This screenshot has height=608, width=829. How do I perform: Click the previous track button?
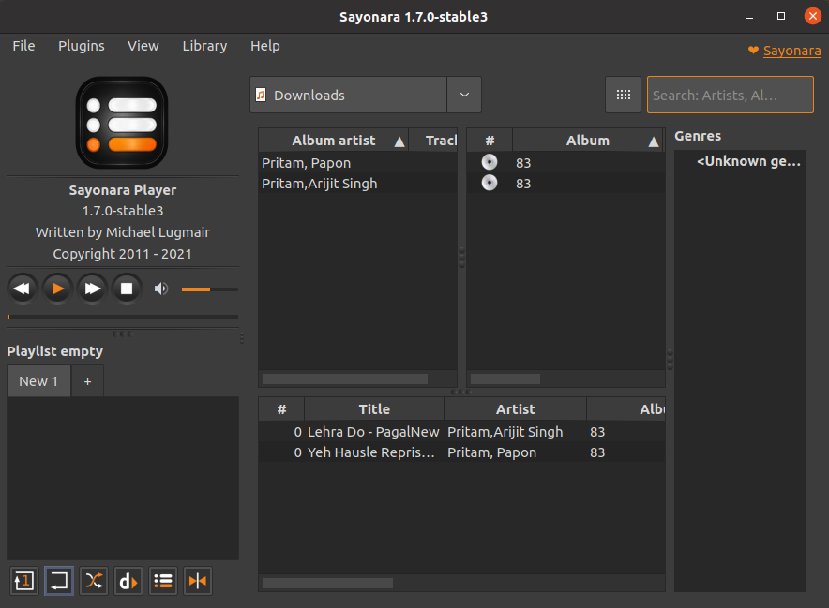23,289
